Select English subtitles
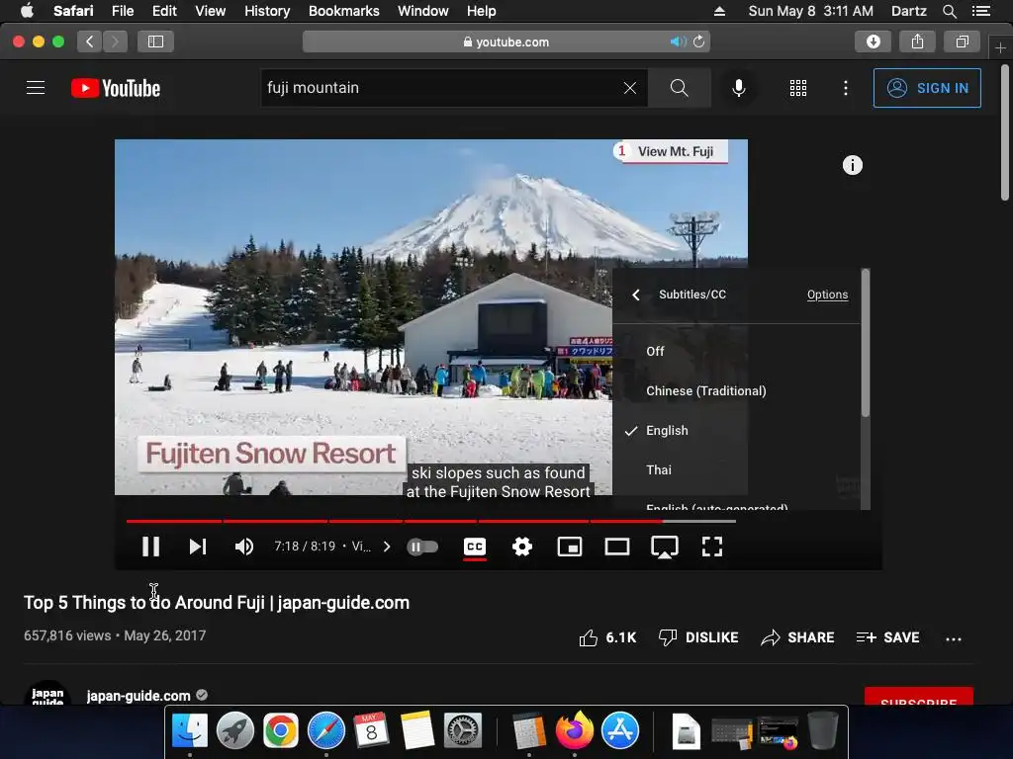Image resolution: width=1013 pixels, height=759 pixels. (736, 431)
